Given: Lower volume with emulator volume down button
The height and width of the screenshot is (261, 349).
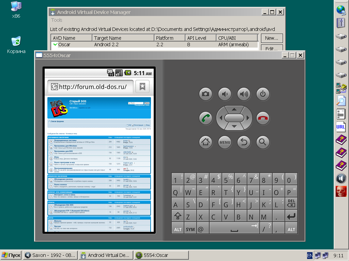Looking at the screenshot, I should point(225,94).
